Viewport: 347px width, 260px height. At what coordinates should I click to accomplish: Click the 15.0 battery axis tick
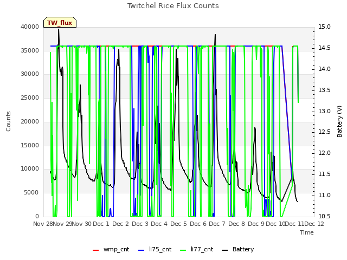tap(324, 27)
